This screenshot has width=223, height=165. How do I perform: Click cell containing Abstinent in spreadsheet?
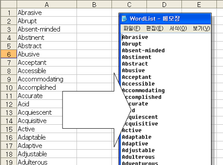(47, 37)
